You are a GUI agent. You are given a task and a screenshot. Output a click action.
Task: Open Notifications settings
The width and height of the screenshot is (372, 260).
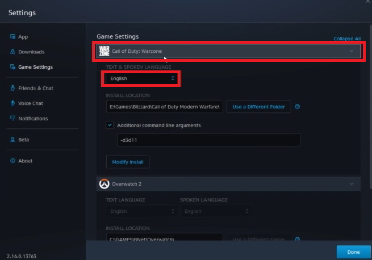click(33, 119)
